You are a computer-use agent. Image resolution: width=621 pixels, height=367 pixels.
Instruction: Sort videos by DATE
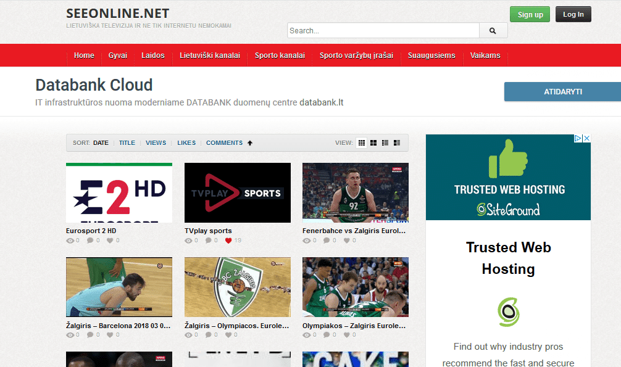101,143
